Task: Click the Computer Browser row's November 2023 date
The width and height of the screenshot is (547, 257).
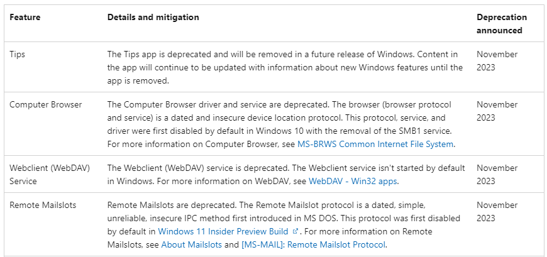Action: pyautogui.click(x=497, y=111)
